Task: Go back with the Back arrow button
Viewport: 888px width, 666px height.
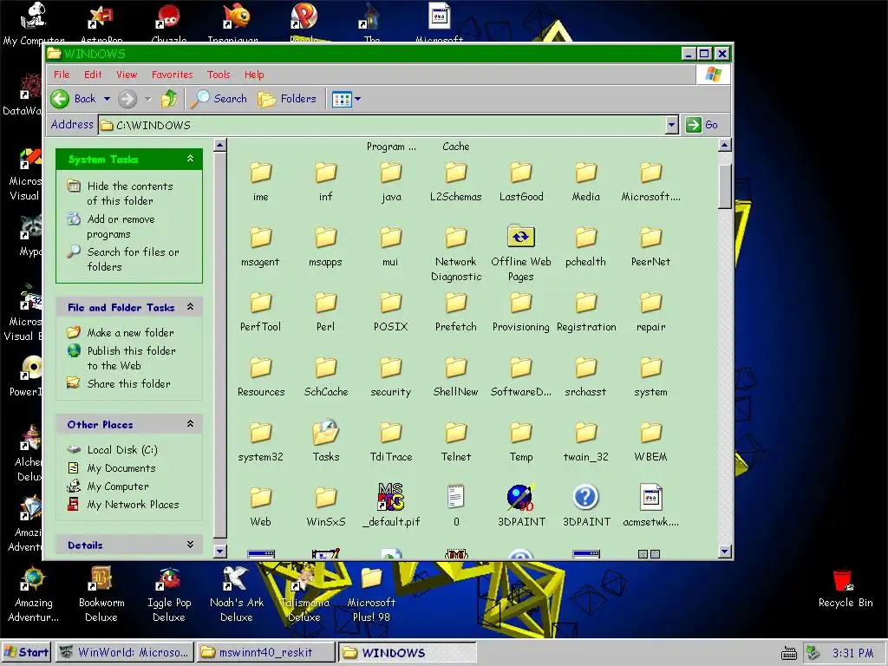Action: [74, 99]
